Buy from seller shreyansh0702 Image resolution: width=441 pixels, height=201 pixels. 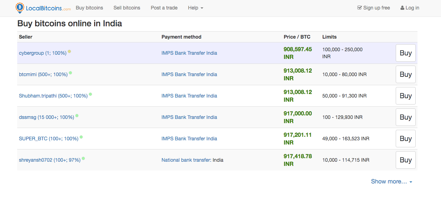(x=406, y=160)
